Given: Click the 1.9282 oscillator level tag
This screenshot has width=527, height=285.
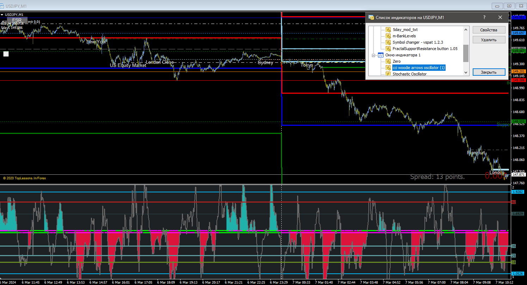Looking at the screenshot, I should pos(517,192).
